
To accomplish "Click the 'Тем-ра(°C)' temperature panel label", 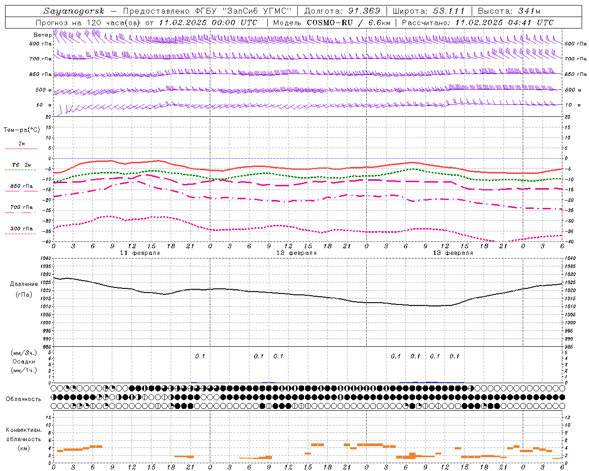I will (22, 130).
